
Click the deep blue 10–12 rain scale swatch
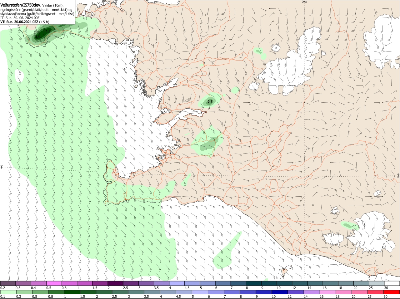[x=280, y=292]
